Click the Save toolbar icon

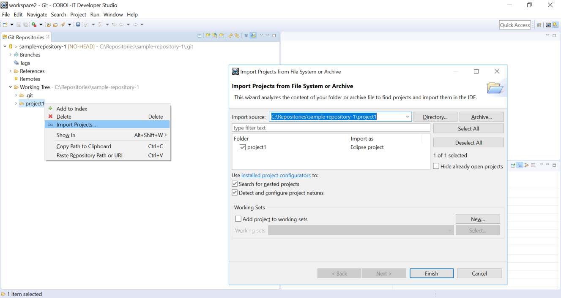[x=19, y=24]
